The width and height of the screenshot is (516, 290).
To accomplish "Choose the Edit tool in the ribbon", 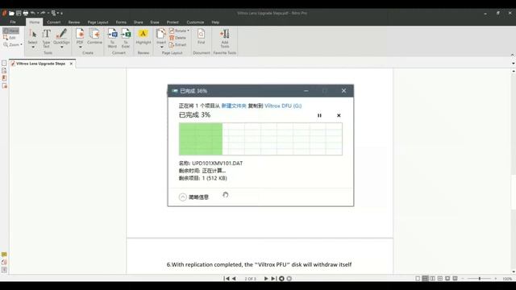I will click(10, 38).
